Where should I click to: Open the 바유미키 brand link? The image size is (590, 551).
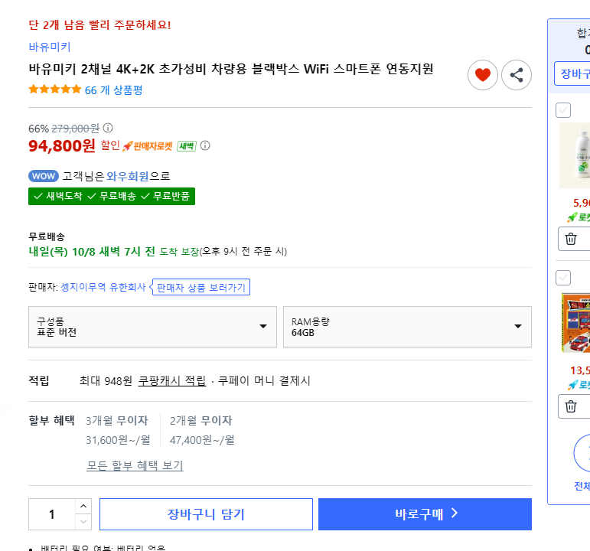50,47
